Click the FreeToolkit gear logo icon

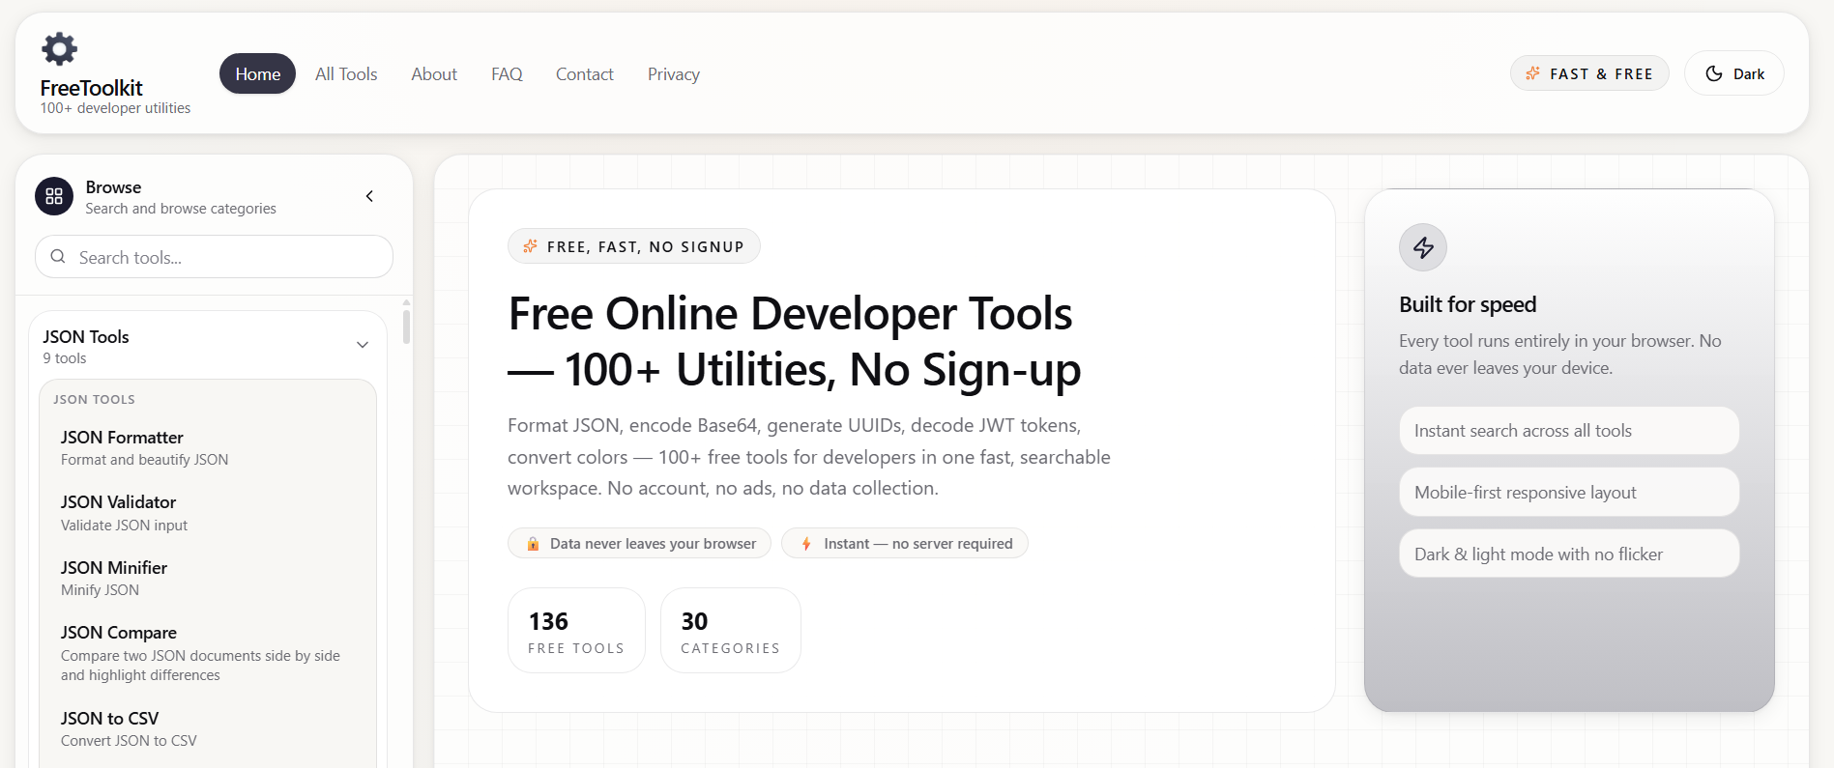pos(59,48)
